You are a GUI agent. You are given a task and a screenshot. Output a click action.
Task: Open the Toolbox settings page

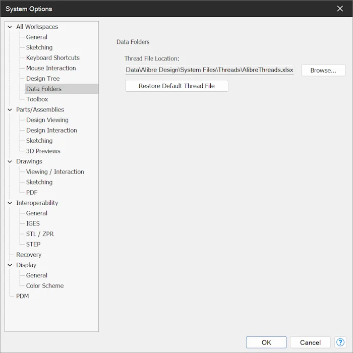37,99
